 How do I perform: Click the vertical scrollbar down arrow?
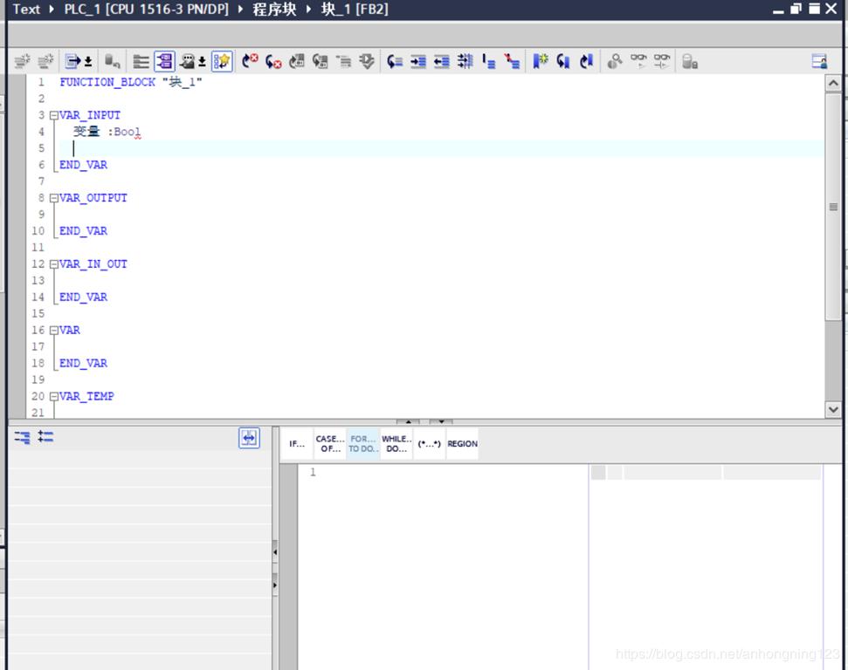pyautogui.click(x=833, y=408)
